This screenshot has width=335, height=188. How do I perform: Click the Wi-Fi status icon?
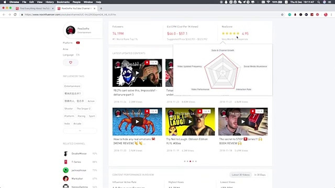tap(268, 2)
